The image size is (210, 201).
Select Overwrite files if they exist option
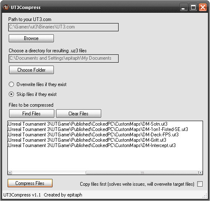point(11,84)
